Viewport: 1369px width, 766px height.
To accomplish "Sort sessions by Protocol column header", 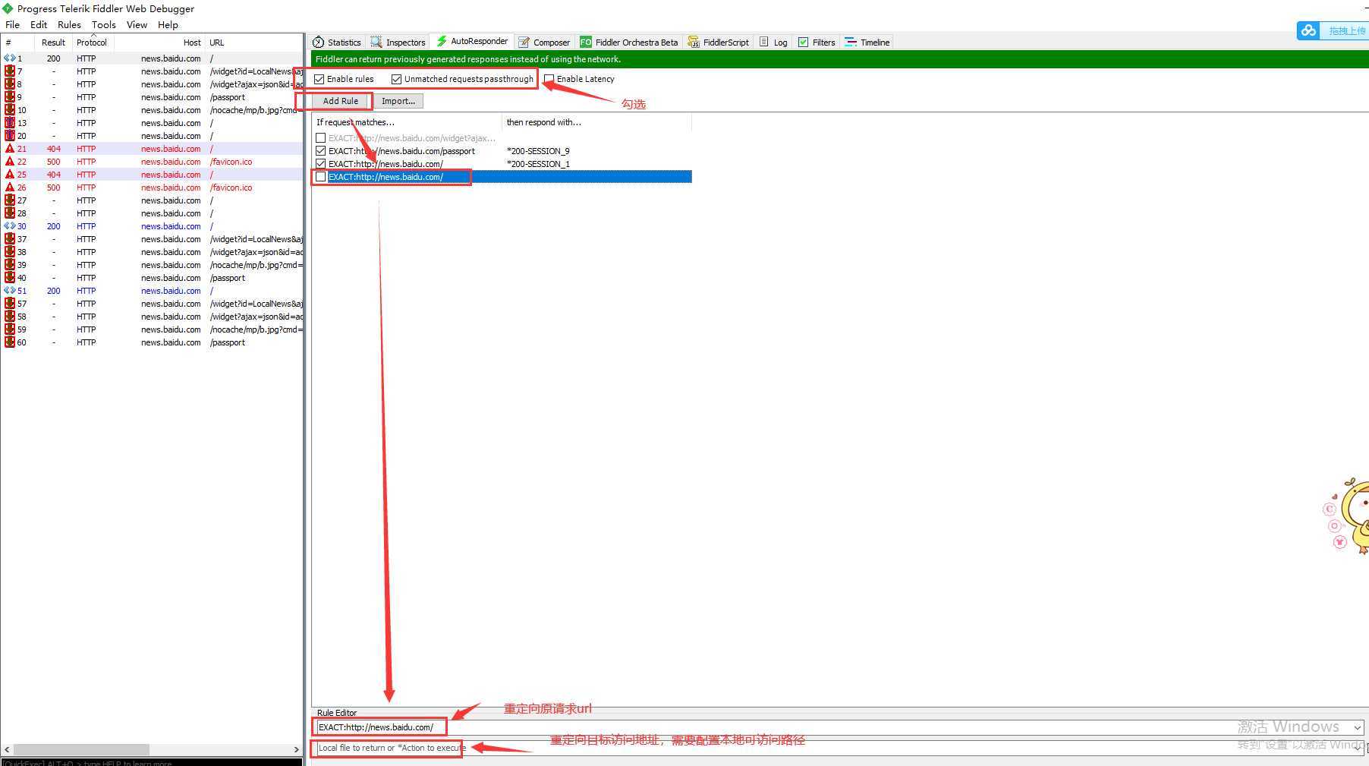I will coord(91,43).
